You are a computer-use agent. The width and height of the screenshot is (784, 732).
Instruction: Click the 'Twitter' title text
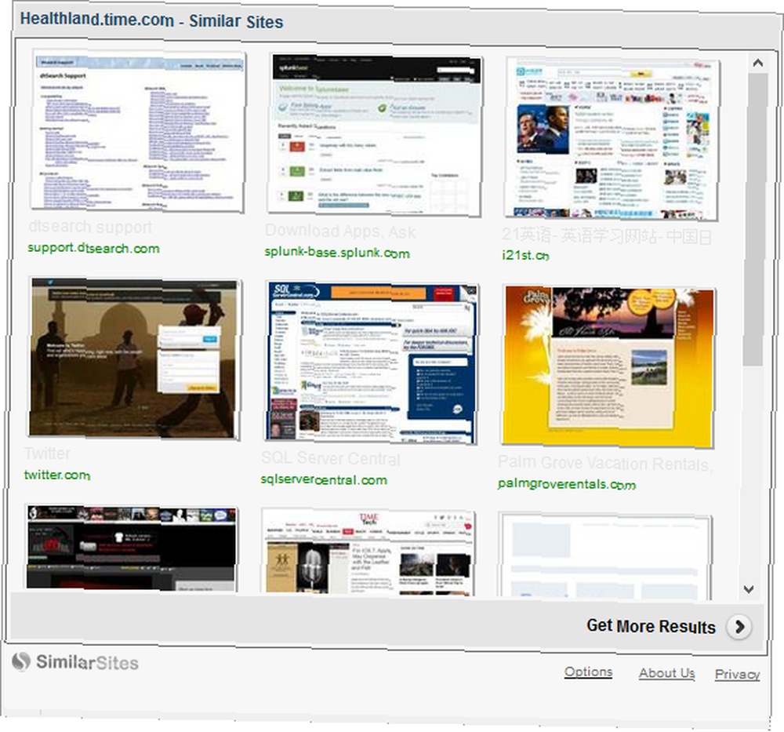48,453
